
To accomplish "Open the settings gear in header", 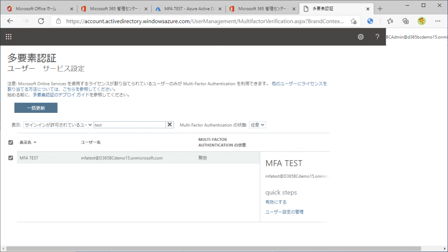I will click(360, 37).
